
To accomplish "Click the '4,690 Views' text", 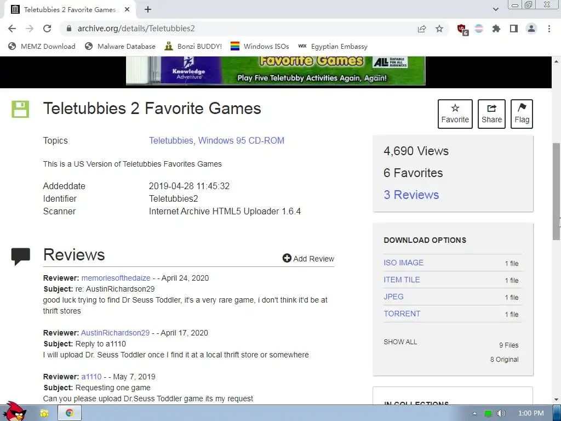I will coord(416,151).
